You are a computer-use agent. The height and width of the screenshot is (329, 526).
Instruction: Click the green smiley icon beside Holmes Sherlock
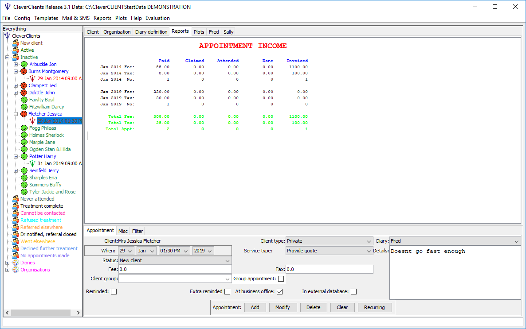(24, 135)
